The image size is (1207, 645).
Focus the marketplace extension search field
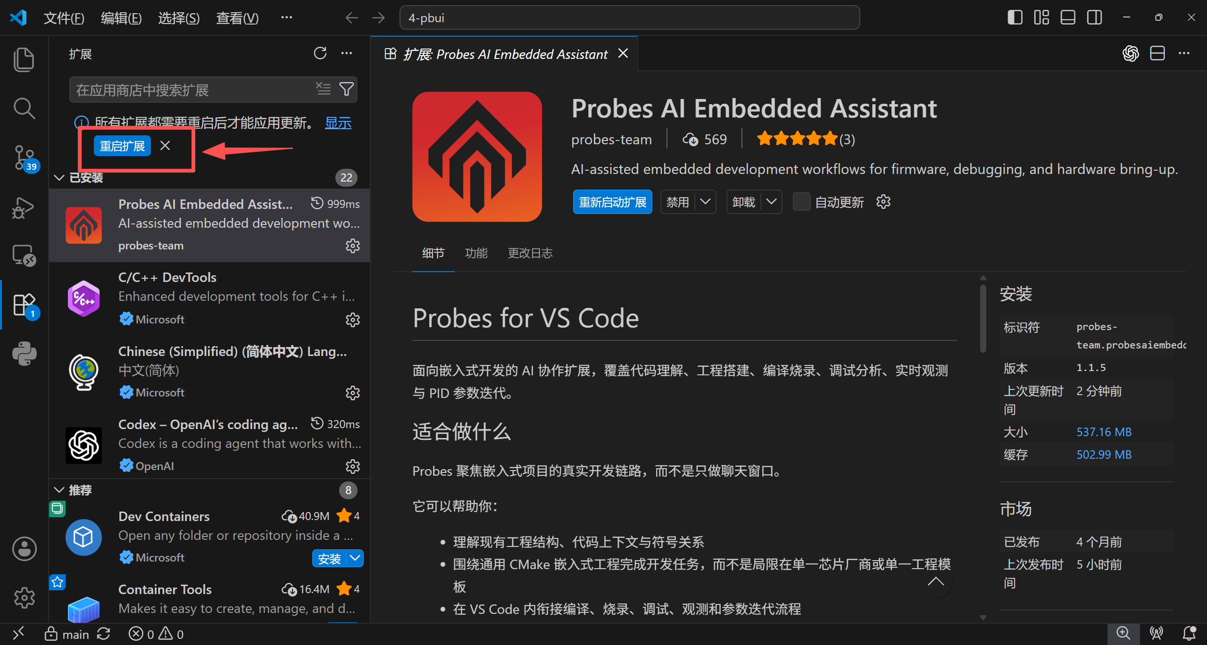[192, 90]
